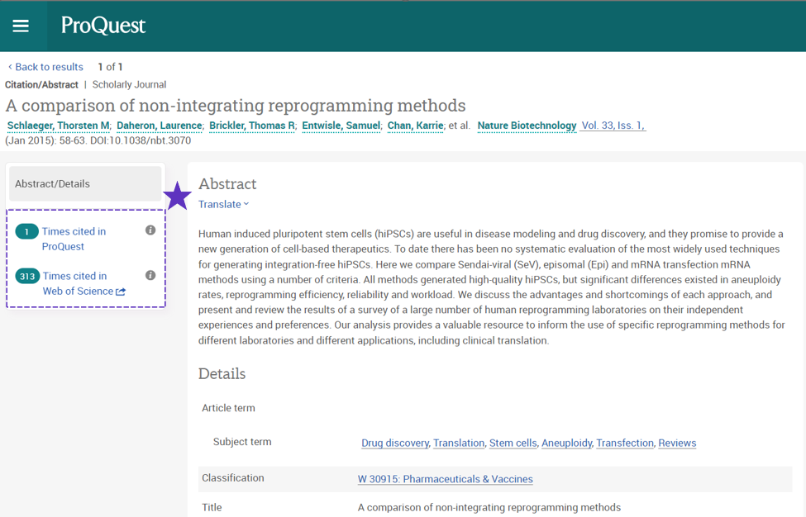The image size is (806, 517).
Task: Click the Stem cells subject term
Action: (513, 443)
